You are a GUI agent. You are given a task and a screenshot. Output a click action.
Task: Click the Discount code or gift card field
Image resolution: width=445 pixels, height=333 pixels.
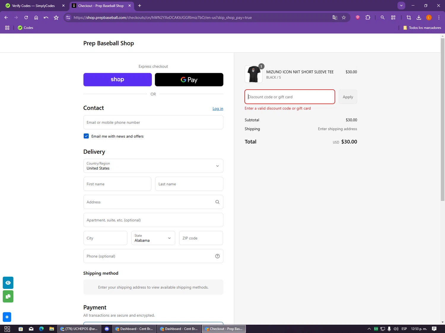click(x=290, y=97)
